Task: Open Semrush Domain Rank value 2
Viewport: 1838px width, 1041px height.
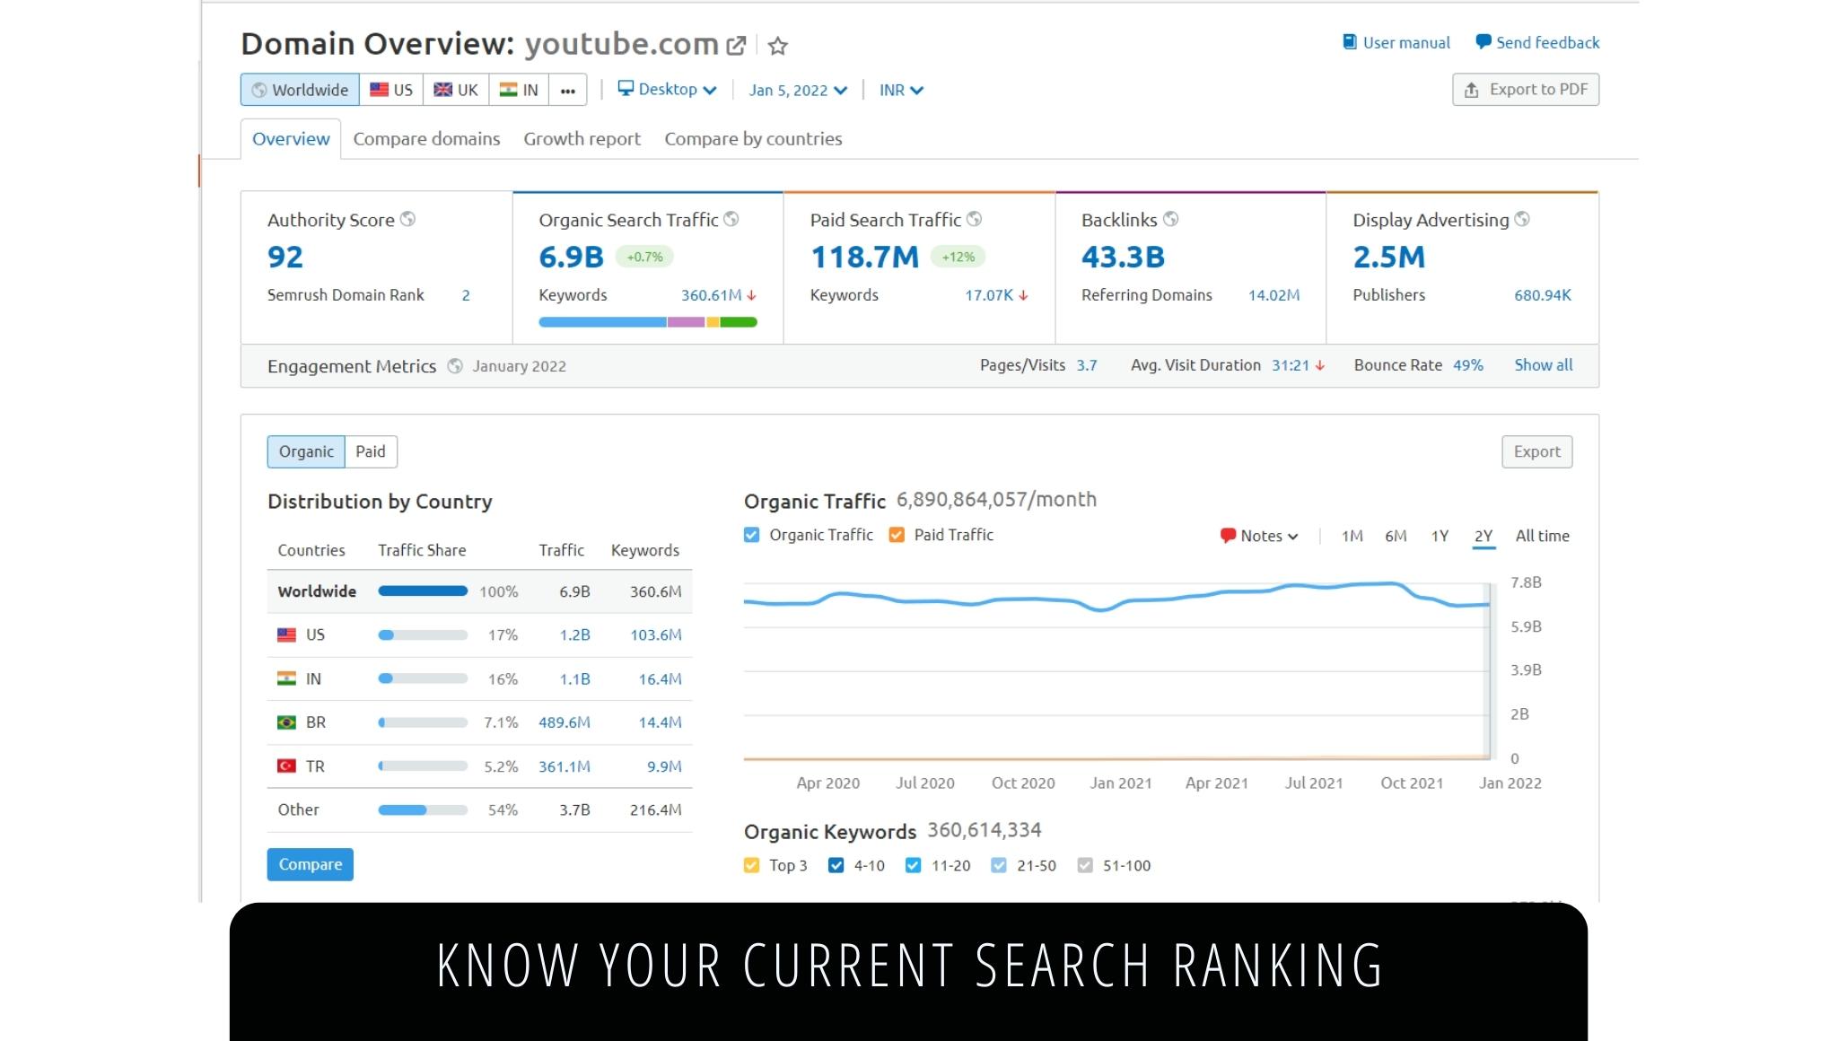Action: coord(466,295)
